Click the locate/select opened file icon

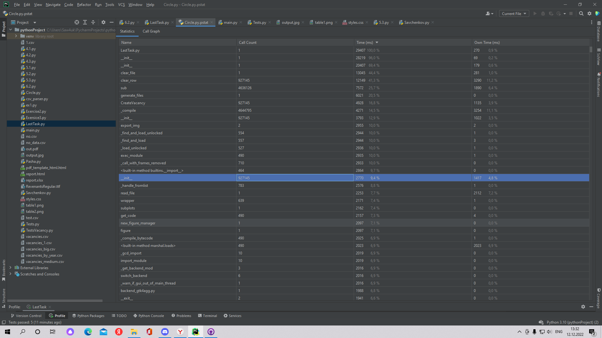77,22
